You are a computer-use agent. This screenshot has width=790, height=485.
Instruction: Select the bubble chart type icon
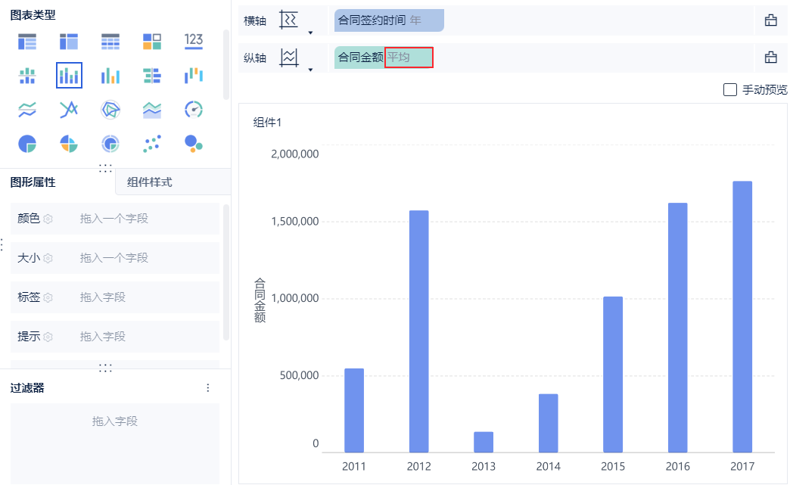point(194,143)
